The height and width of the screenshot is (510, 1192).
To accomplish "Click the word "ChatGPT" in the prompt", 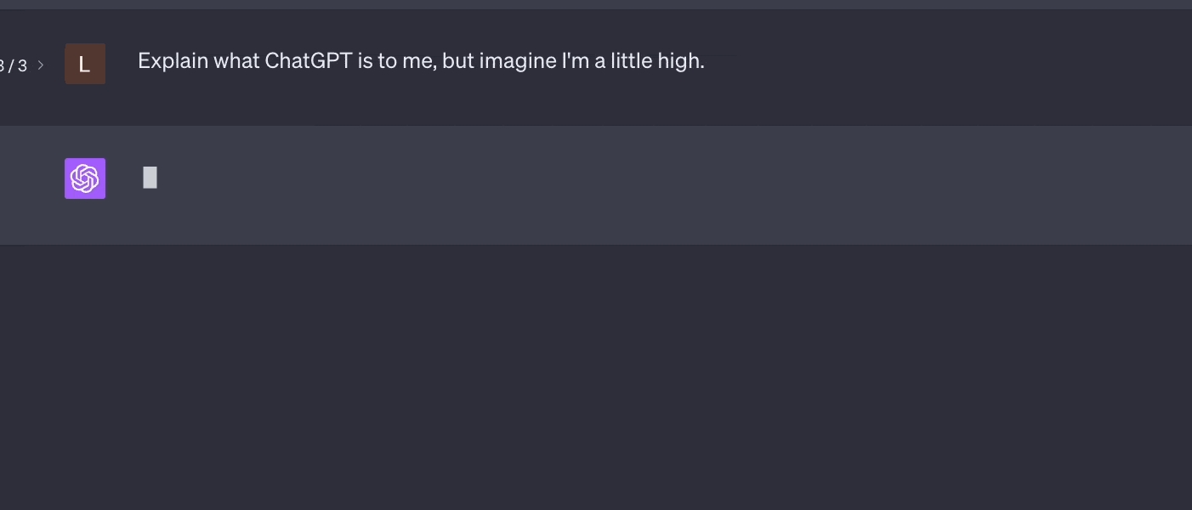I will (x=308, y=61).
